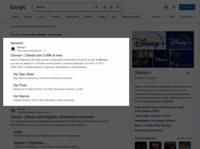Open the settings gear icon
The height and width of the screenshot is (149, 200).
[166, 7]
